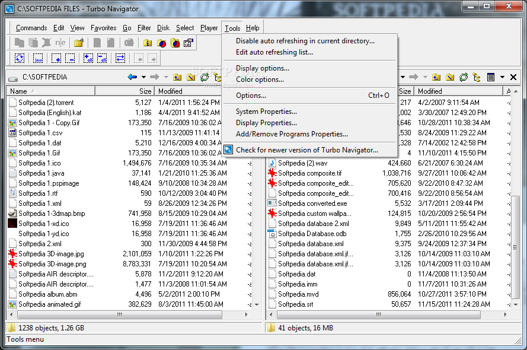Sort left panel by Size column header
Screen dimensions: 527x350
coord(124,91)
